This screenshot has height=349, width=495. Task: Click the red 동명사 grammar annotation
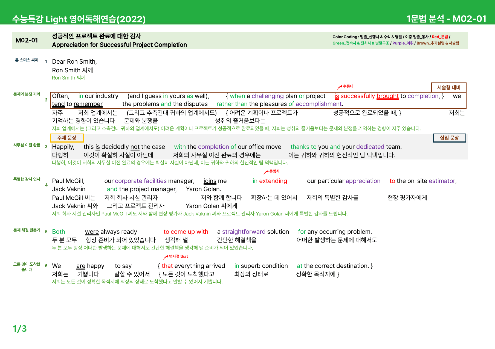pos(274,171)
